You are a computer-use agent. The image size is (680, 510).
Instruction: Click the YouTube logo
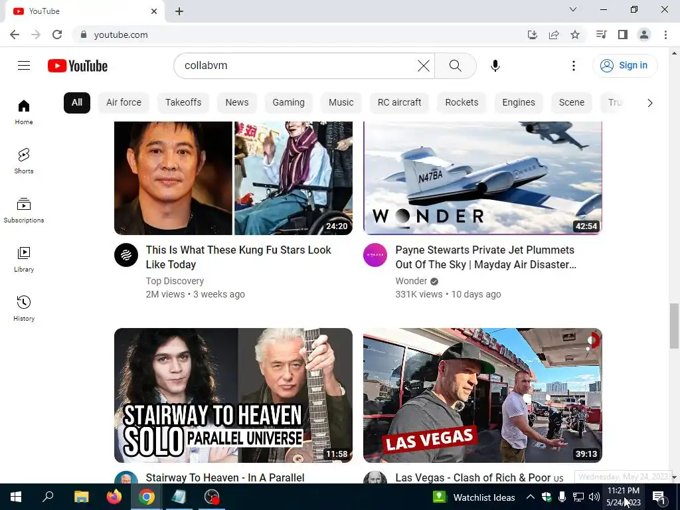tap(78, 66)
